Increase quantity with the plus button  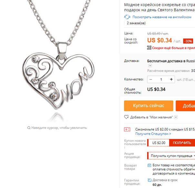coord(171,79)
